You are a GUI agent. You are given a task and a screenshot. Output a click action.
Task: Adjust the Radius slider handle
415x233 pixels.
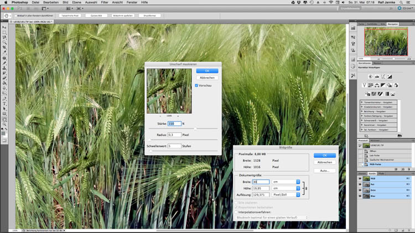pyautogui.click(x=149, y=140)
